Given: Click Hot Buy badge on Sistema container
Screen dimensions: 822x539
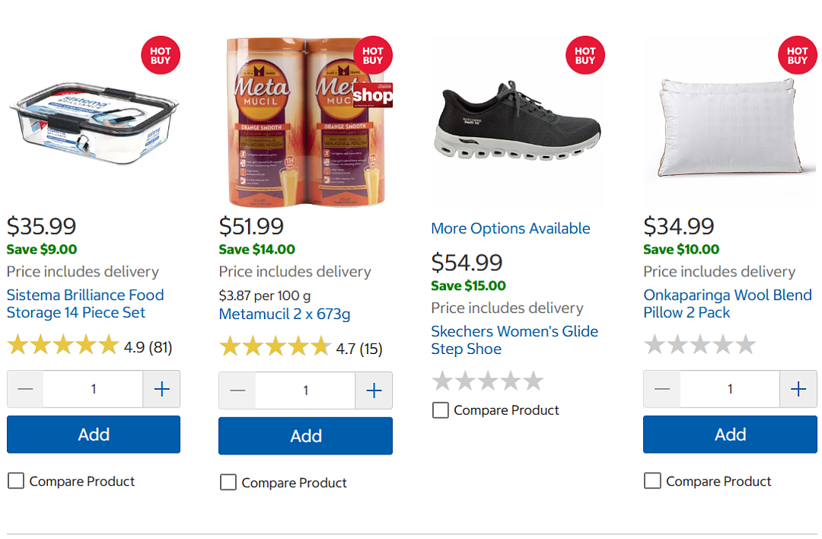Looking at the screenshot, I should pyautogui.click(x=161, y=55).
